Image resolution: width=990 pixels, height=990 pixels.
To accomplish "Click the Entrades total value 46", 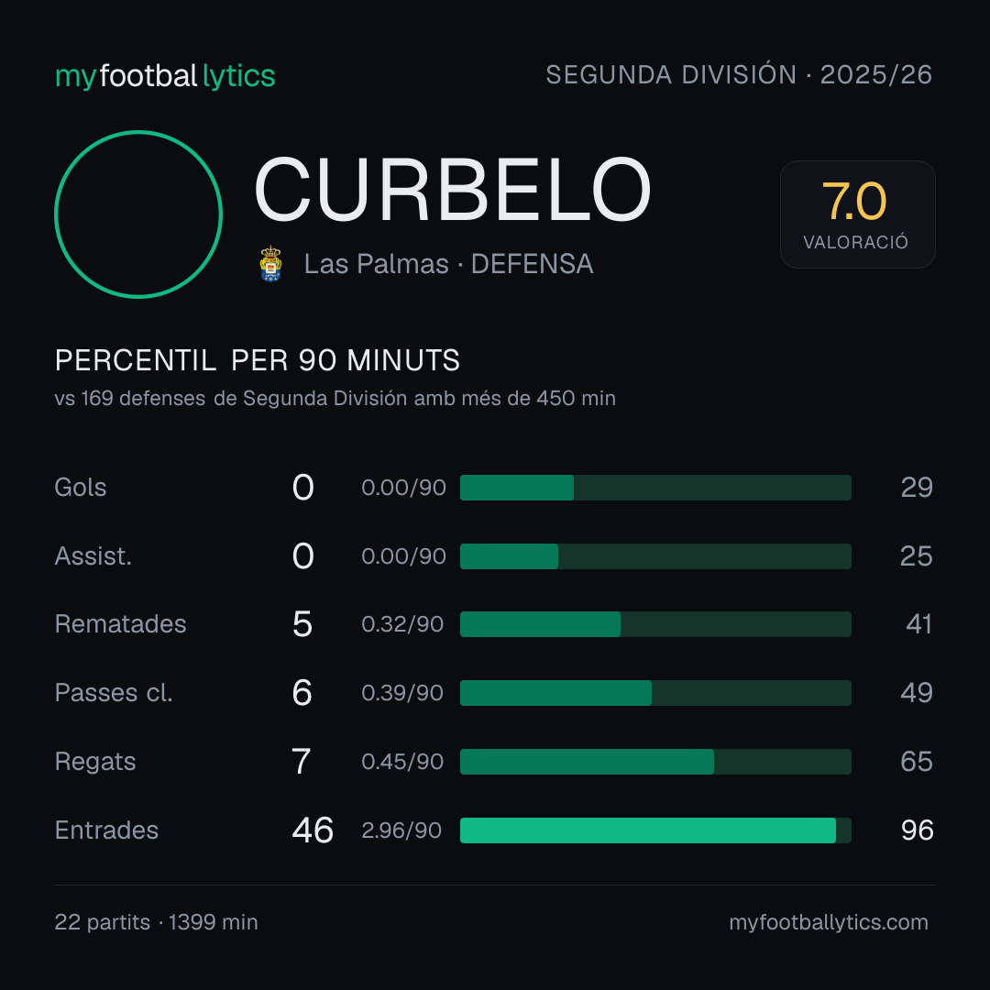I will tap(313, 830).
